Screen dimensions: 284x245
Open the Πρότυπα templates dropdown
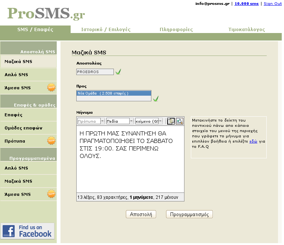click(91, 121)
